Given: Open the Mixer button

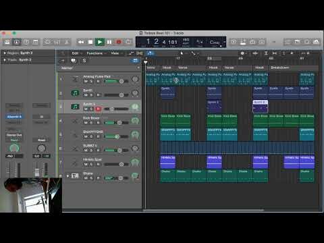Looking at the screenshot, I should (57, 42).
